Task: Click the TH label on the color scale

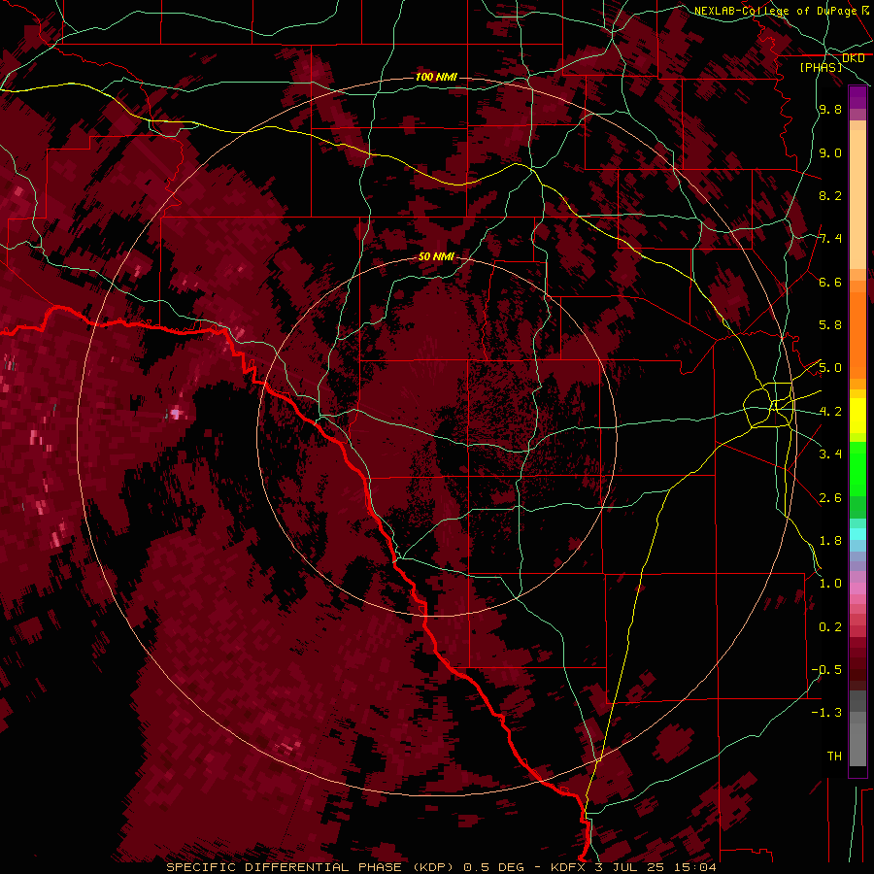Action: point(834,756)
